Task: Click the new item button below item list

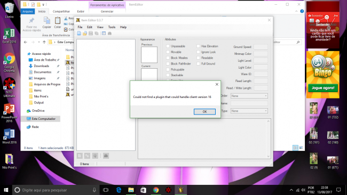Action: coord(80,156)
